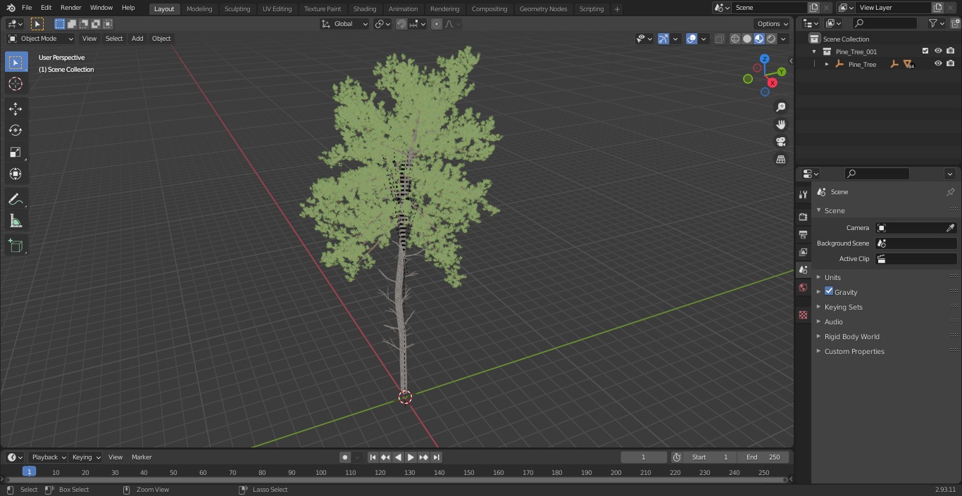Jump to the start frame
Screen dimensions: 962x496
[373, 457]
